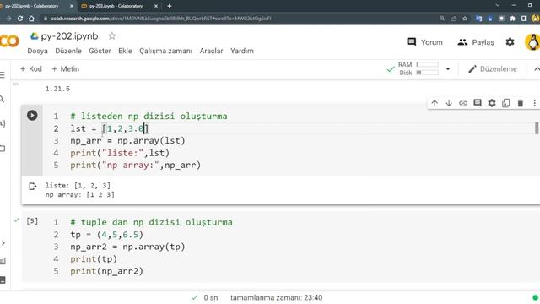
Task: Open browser tab search dropdown
Action: tap(497, 5)
